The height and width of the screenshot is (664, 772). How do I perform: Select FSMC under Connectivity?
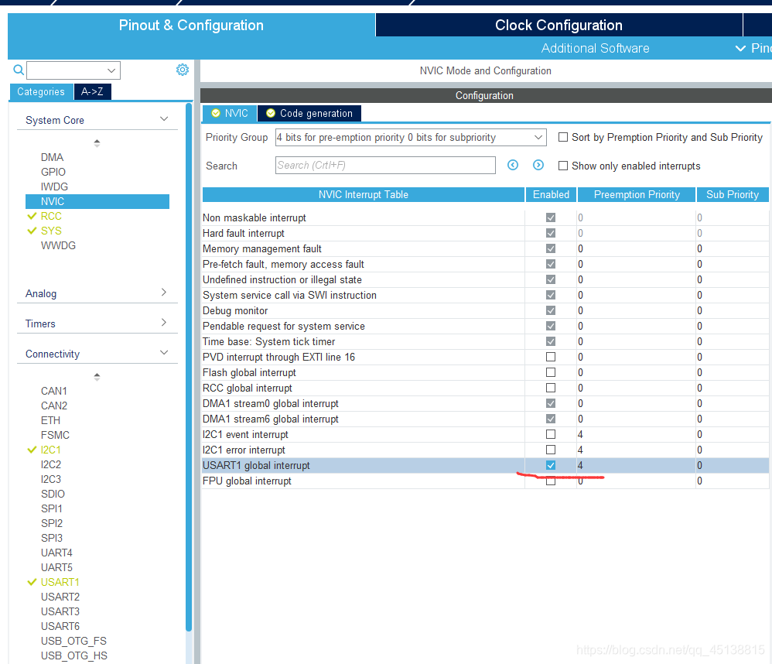click(x=55, y=435)
